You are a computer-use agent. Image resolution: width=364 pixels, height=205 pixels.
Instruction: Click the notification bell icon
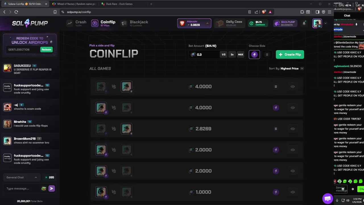pyautogui.click(x=304, y=23)
